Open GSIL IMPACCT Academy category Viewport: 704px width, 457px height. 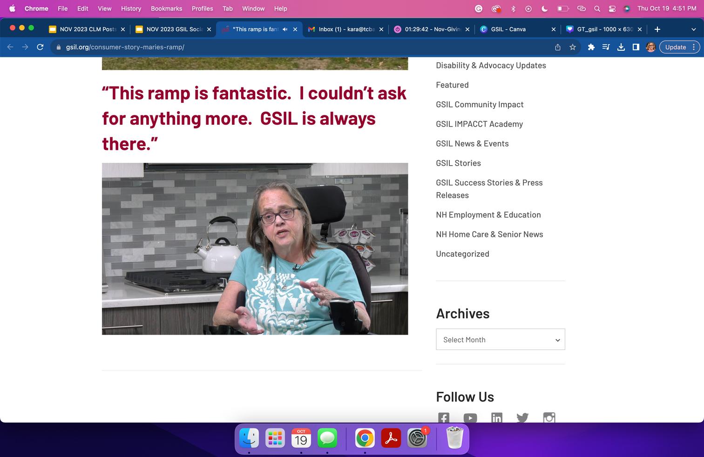coord(479,124)
